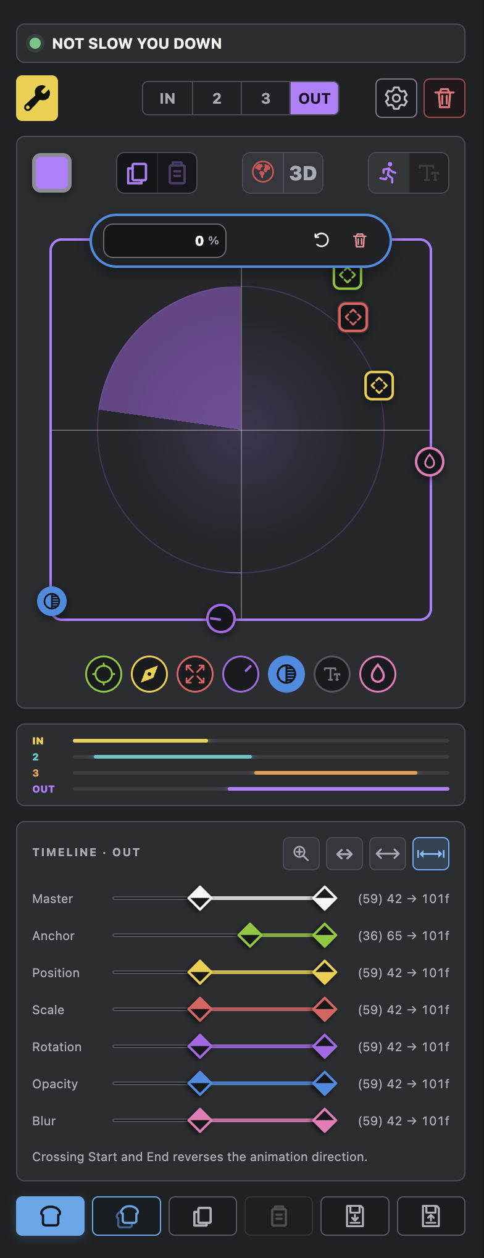Click the highlighted fit-width arrow icon in the timeline
This screenshot has height=1258, width=484.
pos(431,854)
